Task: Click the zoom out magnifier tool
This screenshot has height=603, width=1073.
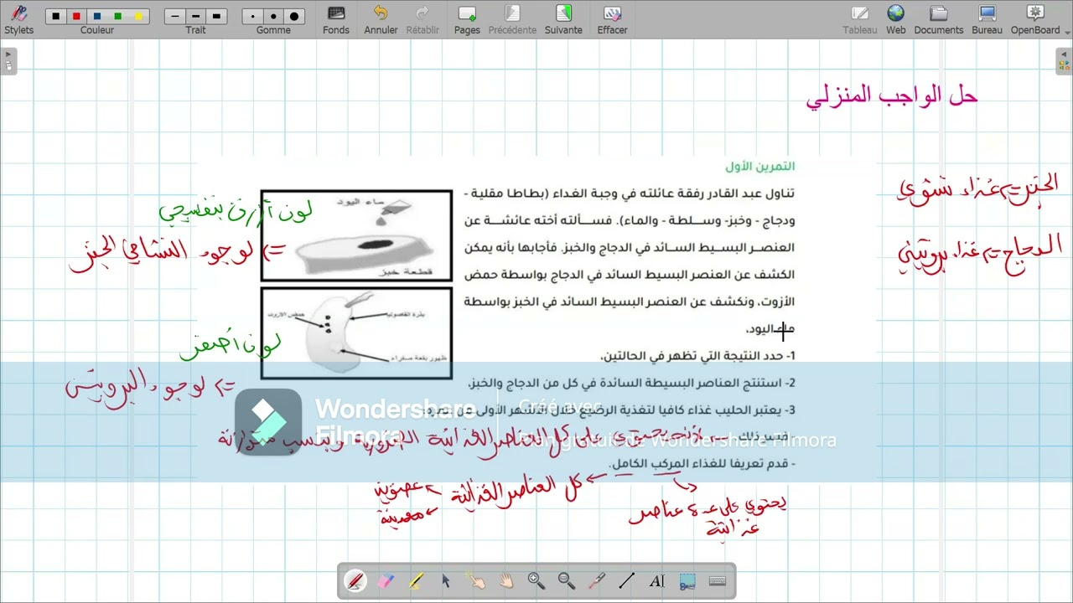Action: (567, 580)
